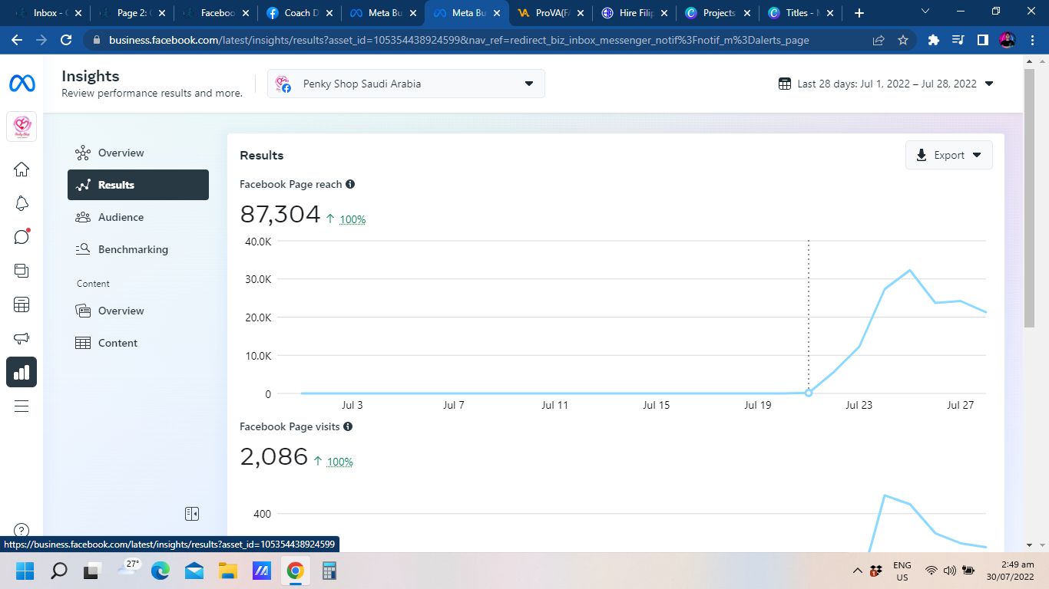Select the Results item in Insights menu
This screenshot has height=589, width=1049.
(x=138, y=185)
